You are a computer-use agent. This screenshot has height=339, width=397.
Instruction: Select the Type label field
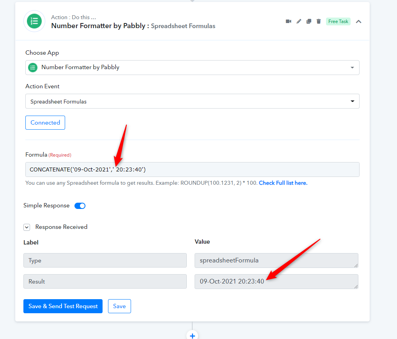tap(105, 260)
